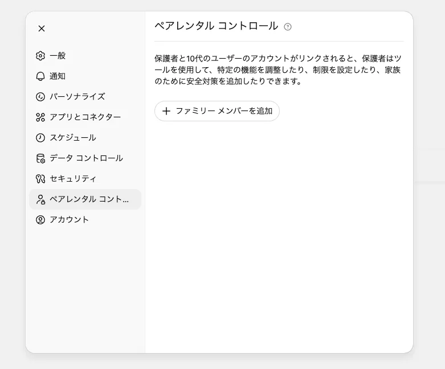Image resolution: width=445 pixels, height=369 pixels.
Task: Select the スケジュール menu item
Action: 85,138
